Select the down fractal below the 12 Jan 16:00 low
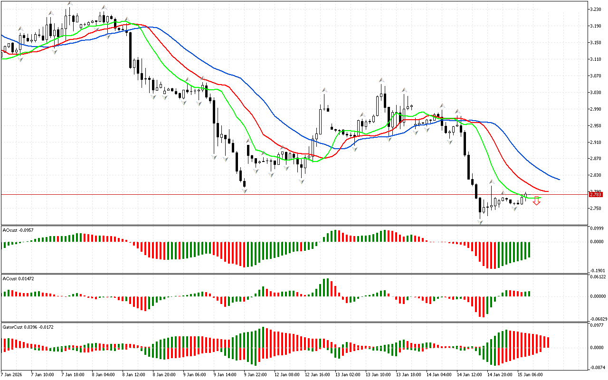Viewport: 608px width, 380px height. pyautogui.click(x=302, y=181)
